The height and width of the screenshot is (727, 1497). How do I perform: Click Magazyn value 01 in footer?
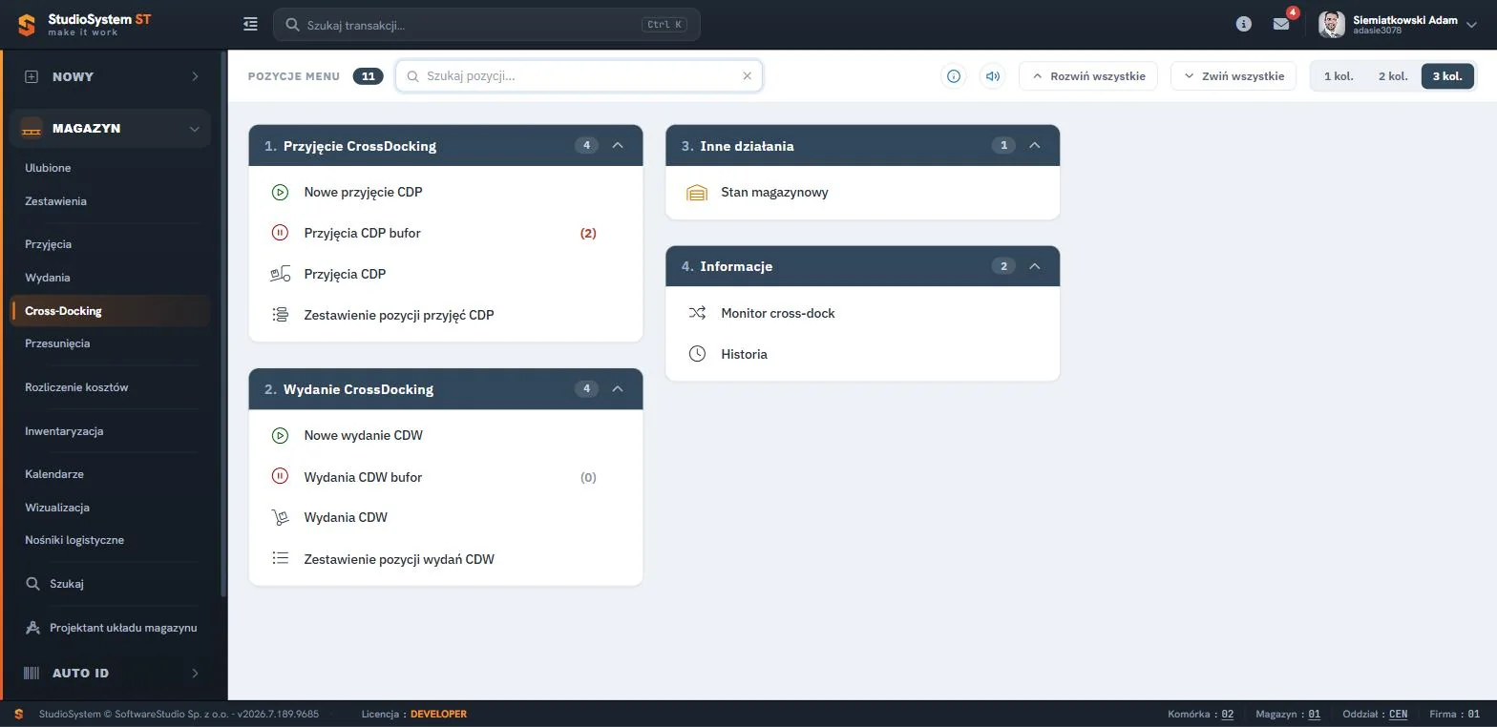[x=1315, y=714]
